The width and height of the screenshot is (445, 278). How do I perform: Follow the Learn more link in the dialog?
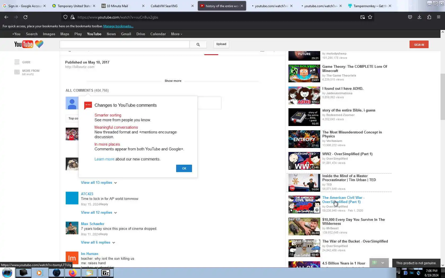pyautogui.click(x=104, y=159)
